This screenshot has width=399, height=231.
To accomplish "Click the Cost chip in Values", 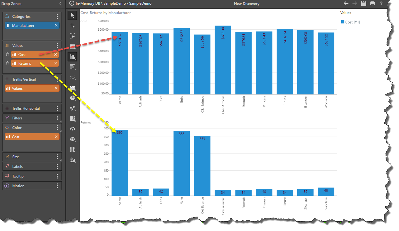I will (31, 55).
